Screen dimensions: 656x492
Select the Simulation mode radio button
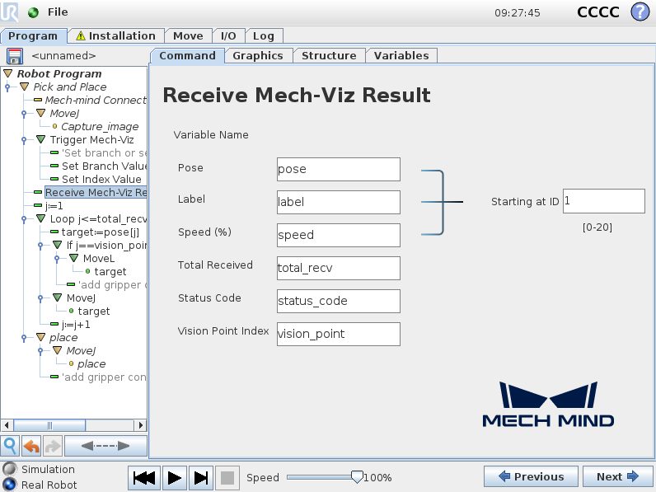(x=10, y=469)
